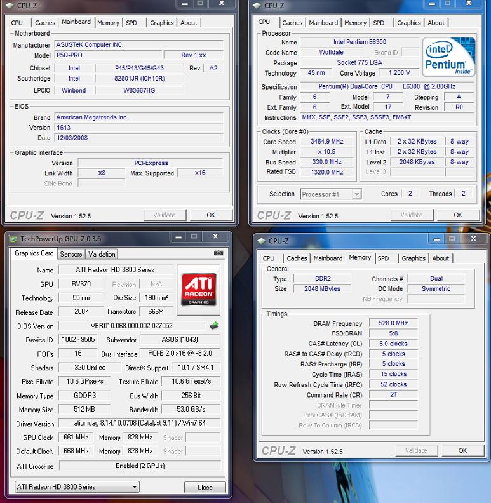Click the 'ASUSTeK Computer INC.' manufacturer value
491x503 pixels.
(x=139, y=44)
